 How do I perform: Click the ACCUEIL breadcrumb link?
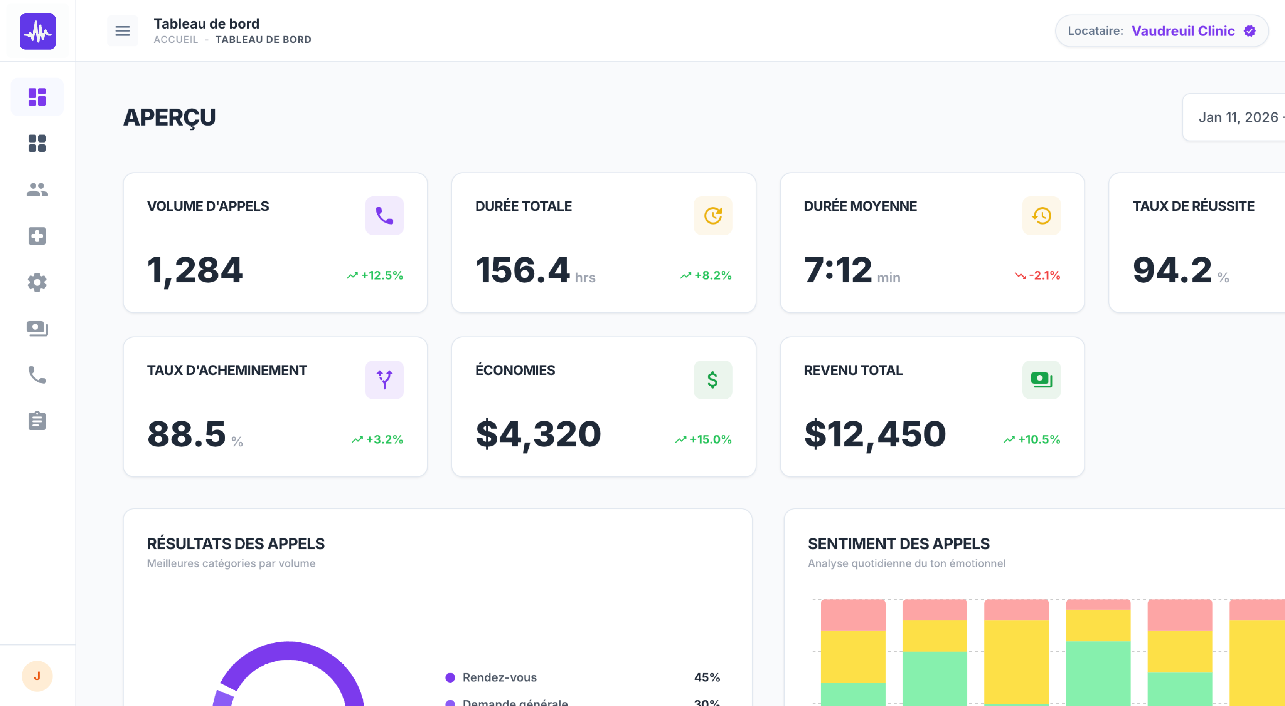[x=175, y=39]
